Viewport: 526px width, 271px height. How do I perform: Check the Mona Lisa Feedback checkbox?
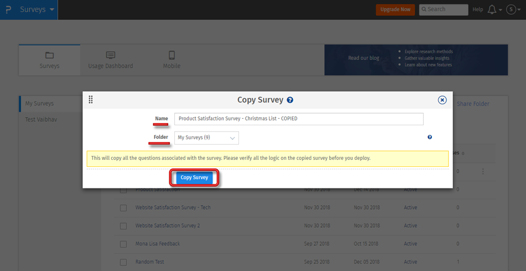pyautogui.click(x=123, y=244)
